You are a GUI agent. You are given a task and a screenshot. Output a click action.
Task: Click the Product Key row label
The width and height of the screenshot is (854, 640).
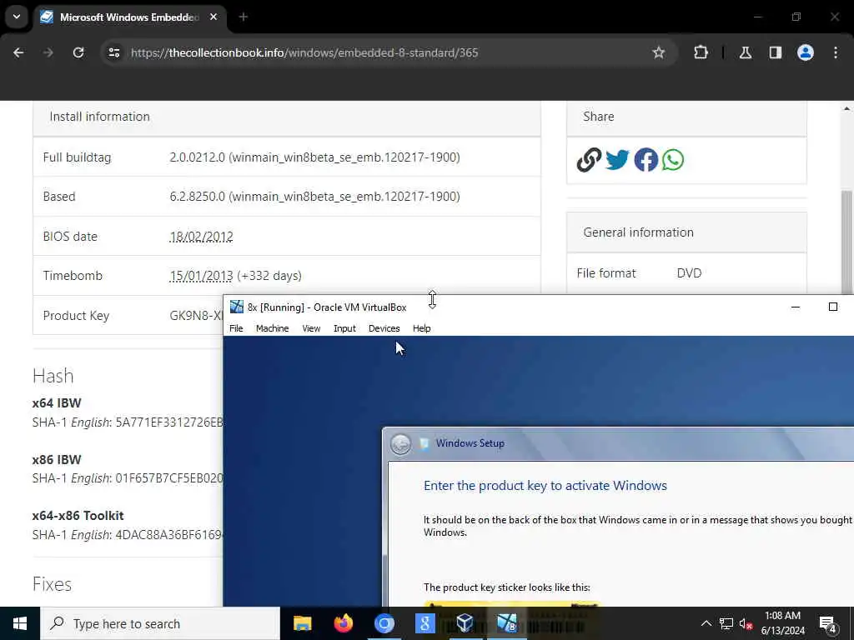[x=76, y=316]
